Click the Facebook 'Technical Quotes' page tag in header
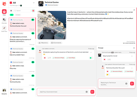The width and height of the screenshot is (137, 97). (52, 5)
